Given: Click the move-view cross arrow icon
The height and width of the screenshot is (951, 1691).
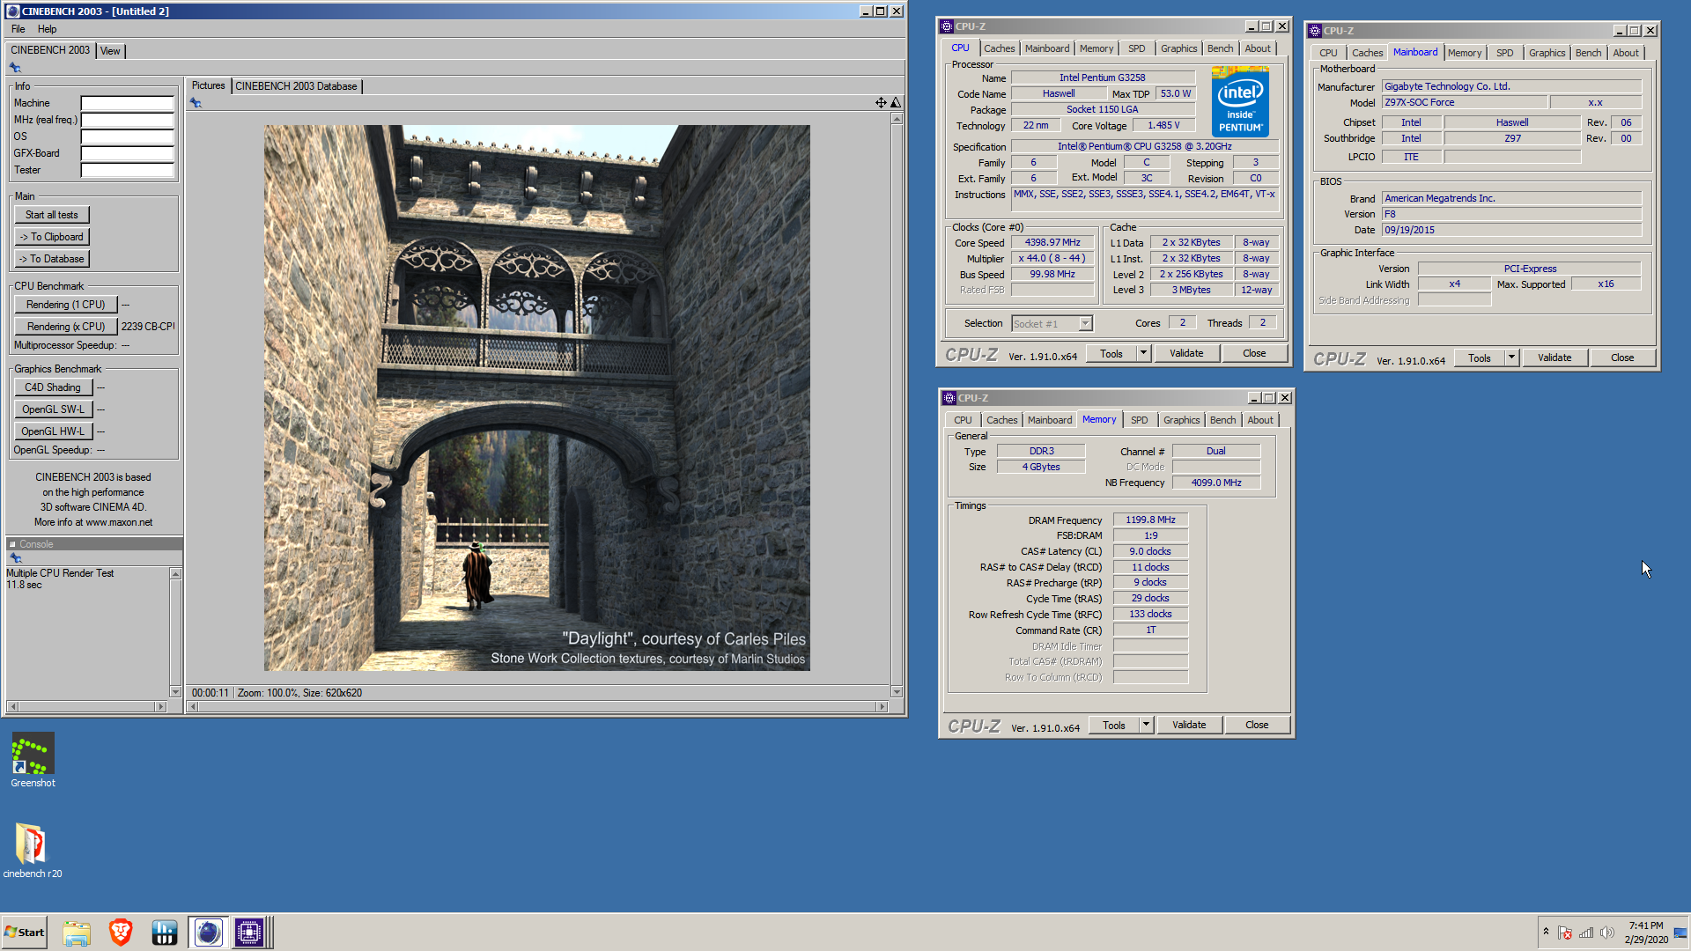Looking at the screenshot, I should [x=881, y=103].
